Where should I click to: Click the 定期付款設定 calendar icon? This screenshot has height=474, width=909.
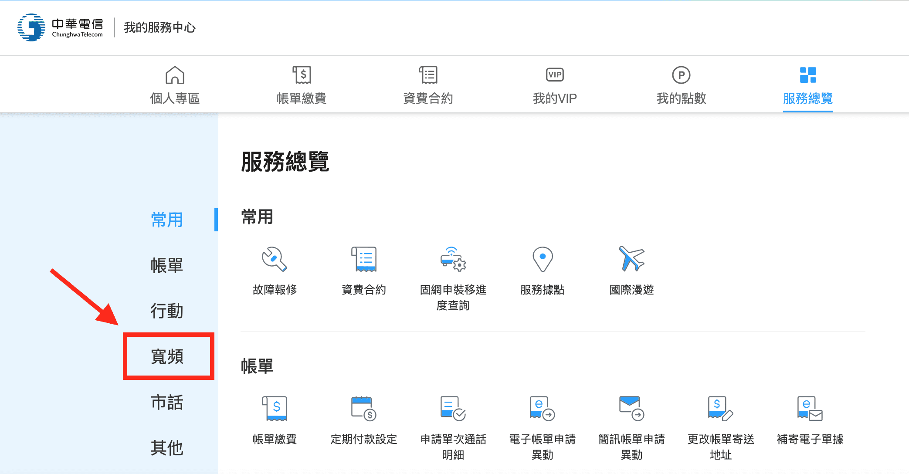(x=364, y=409)
